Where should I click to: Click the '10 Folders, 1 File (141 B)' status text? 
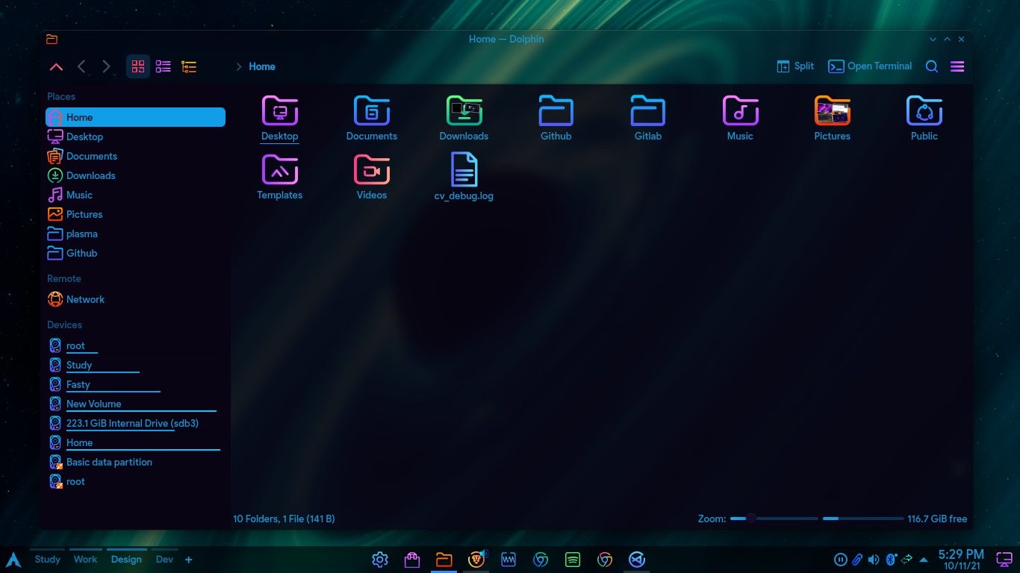pyautogui.click(x=284, y=519)
